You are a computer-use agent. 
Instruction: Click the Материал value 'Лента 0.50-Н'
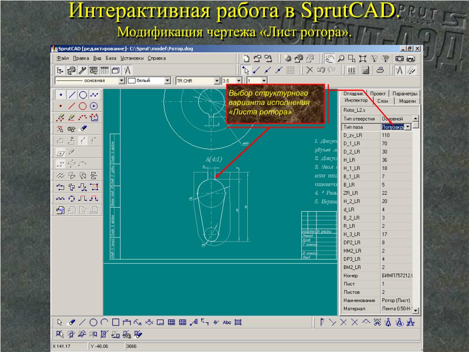[396, 308]
